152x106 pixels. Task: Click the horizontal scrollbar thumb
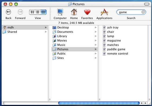click(99, 103)
